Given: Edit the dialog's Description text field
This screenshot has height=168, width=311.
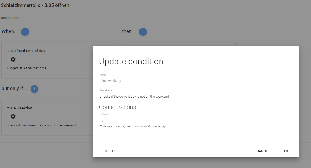Looking at the screenshot, I should [x=196, y=96].
